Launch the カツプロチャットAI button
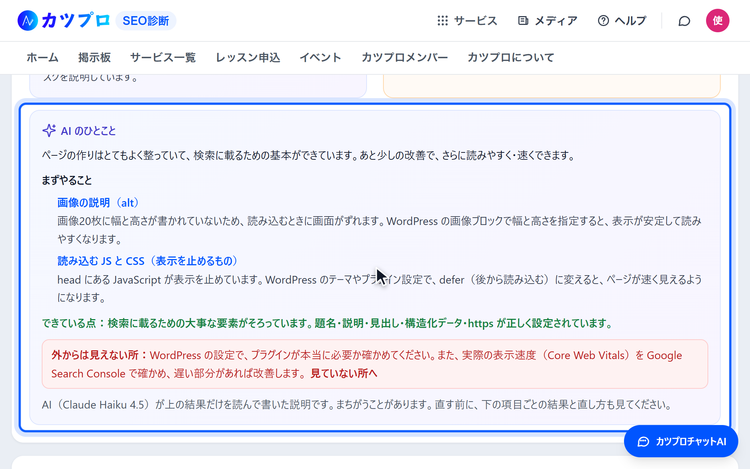 pos(681,441)
